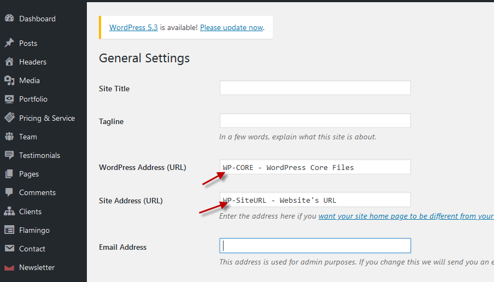Click the WordPress Address URL field

(315, 167)
